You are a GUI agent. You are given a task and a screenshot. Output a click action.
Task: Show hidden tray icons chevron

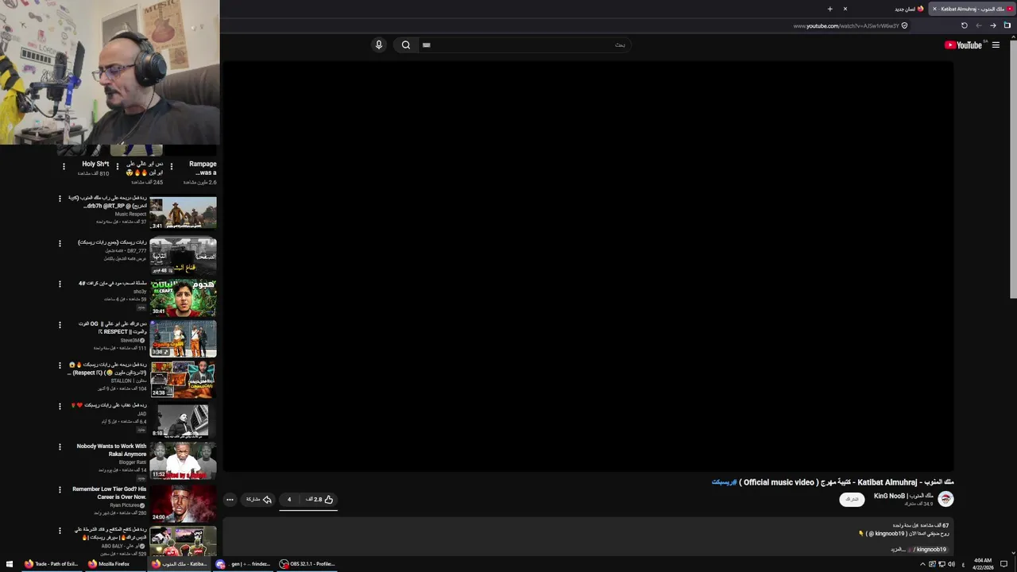point(922,564)
